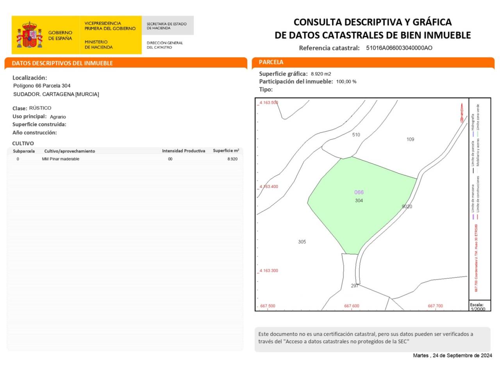Click the 'Cultivo/aprovechamiento' column header
The height and width of the screenshot is (375, 500).
point(70,151)
